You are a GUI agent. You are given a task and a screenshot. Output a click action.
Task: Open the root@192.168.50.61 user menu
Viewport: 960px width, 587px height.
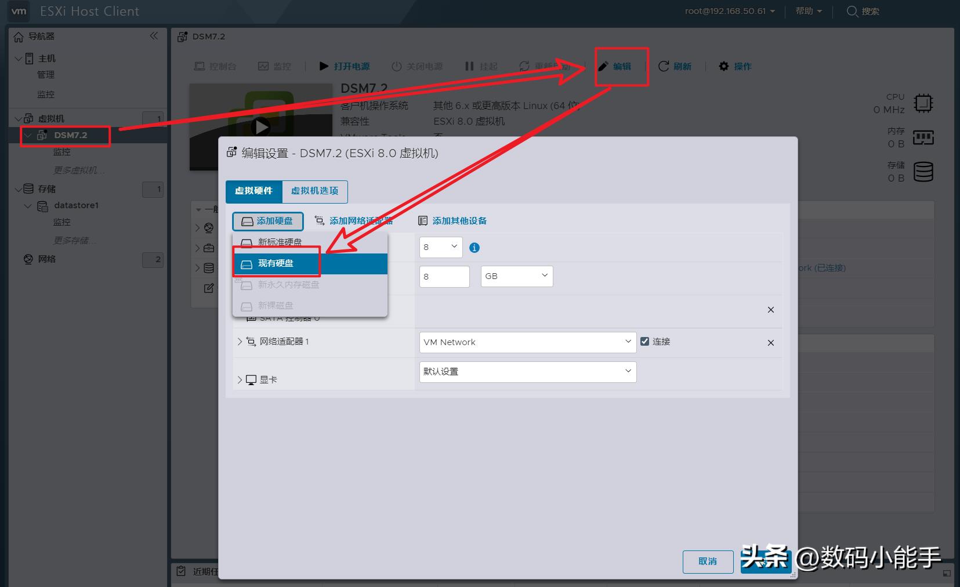[x=730, y=11]
